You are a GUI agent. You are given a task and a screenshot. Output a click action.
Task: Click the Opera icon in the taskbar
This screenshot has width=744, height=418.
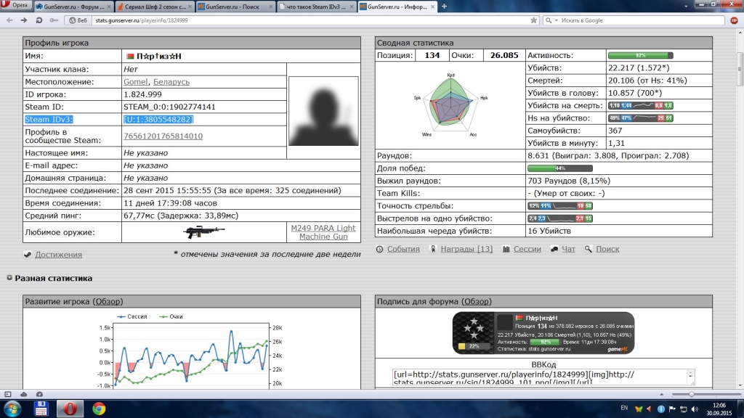[70, 408]
